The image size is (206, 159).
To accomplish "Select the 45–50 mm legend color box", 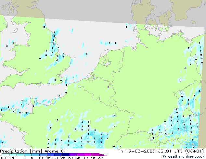I will point(96,155).
